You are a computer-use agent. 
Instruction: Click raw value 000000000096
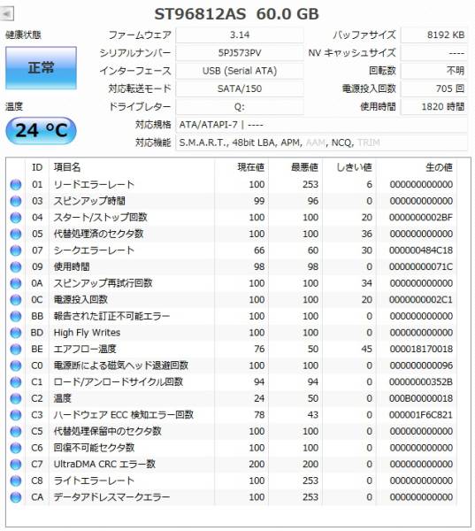point(421,366)
